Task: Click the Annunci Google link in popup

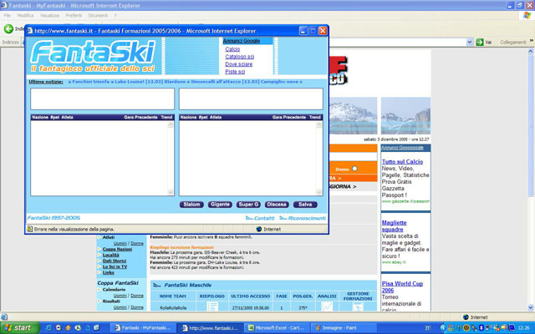Action: 242,41
